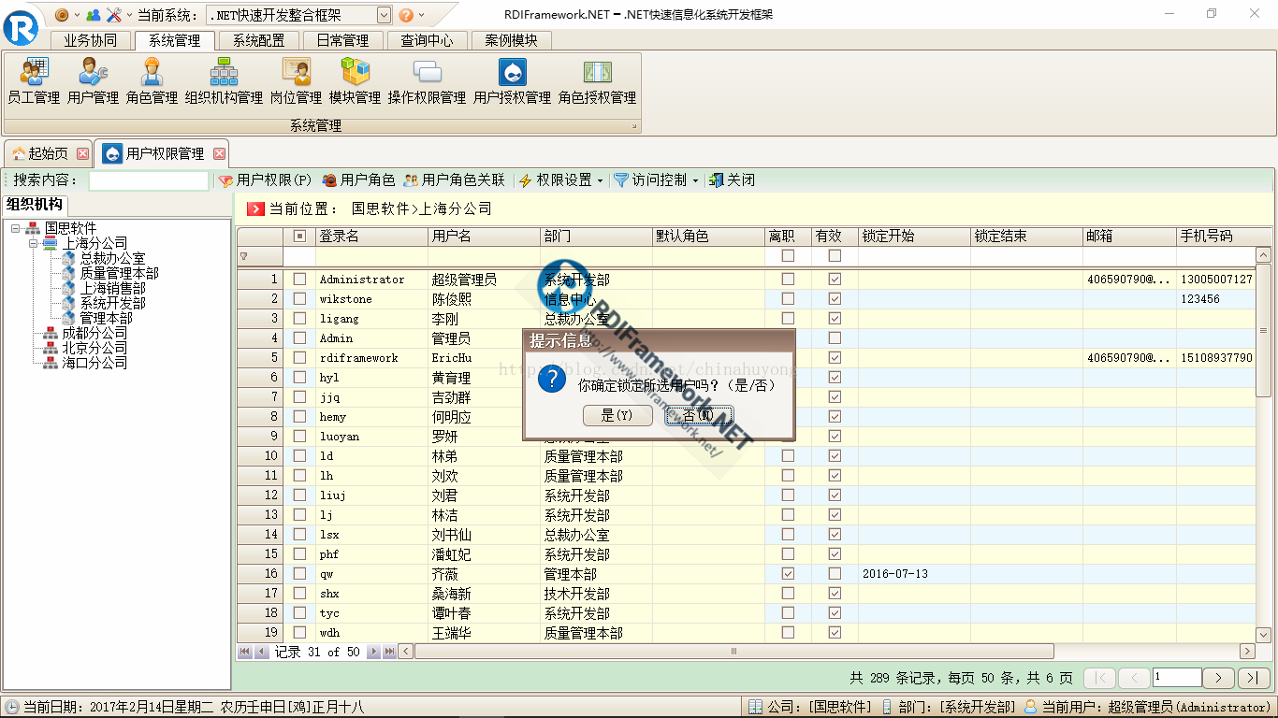Select 系统开发部 tree node

click(x=112, y=303)
